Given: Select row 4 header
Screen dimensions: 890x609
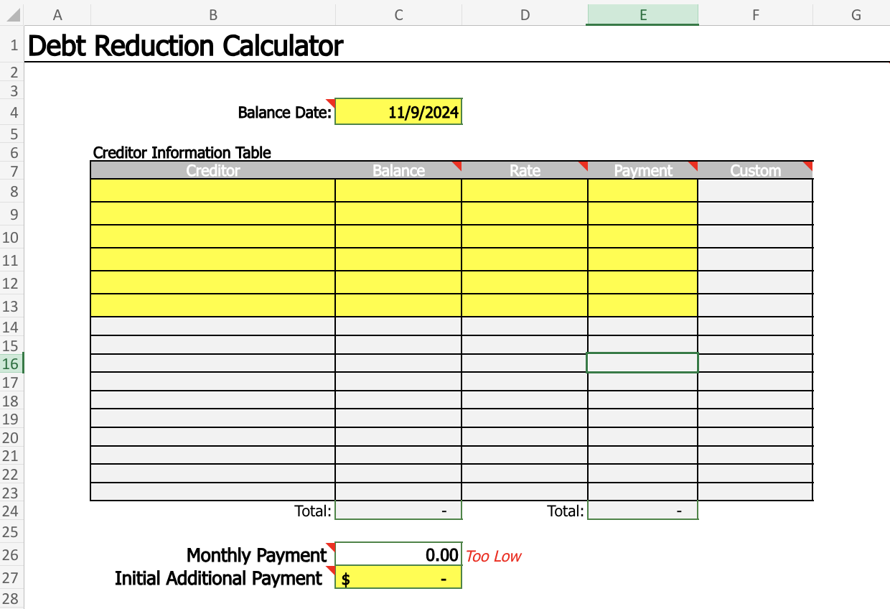Looking at the screenshot, I should tap(12, 113).
